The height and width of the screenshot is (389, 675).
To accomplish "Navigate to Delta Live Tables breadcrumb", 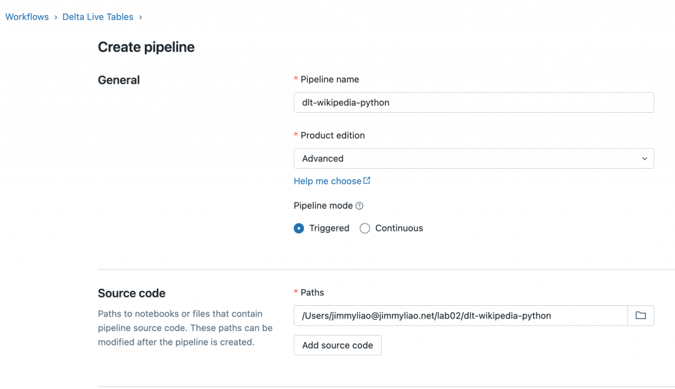I will tap(98, 17).
